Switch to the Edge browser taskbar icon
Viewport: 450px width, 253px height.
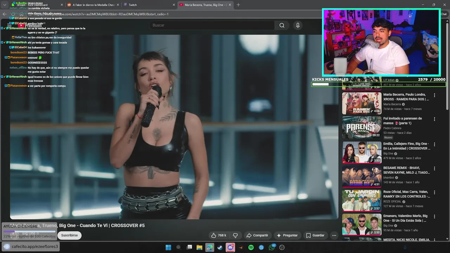click(210, 247)
